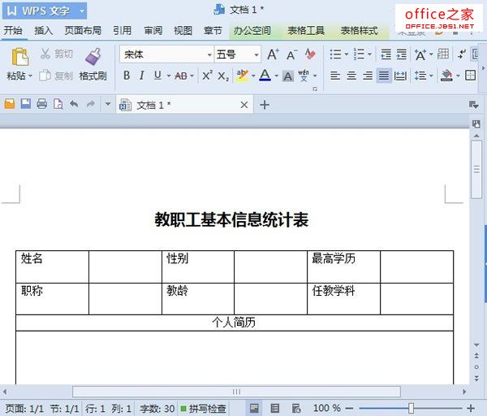Click the Copy button
This screenshot has width=487, height=416.
(56, 76)
